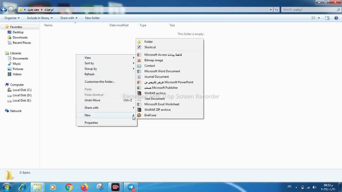Choose Customize this folder... option
The height and width of the screenshot is (192, 342).
pos(107,82)
